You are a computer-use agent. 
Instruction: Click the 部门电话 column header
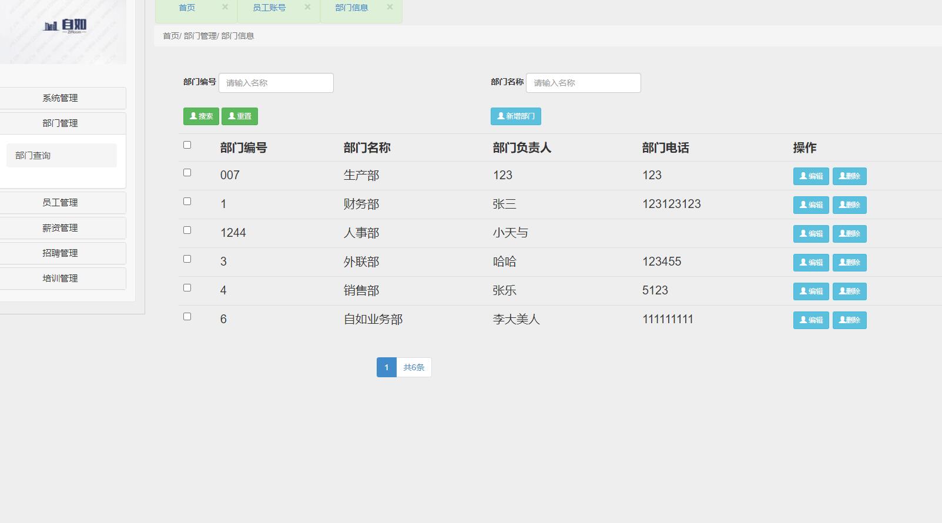(666, 148)
